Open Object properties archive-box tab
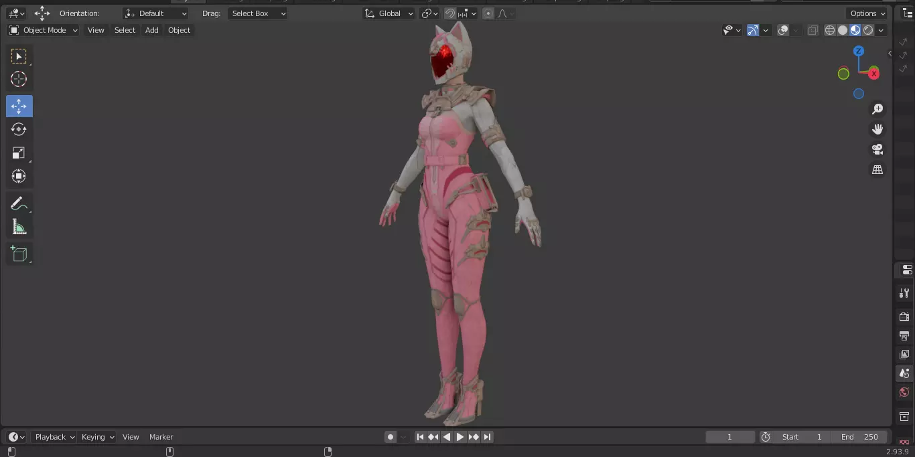915x457 pixels. click(904, 417)
